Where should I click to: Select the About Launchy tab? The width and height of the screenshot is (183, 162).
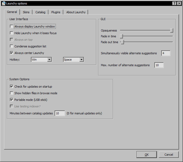(x=76, y=12)
